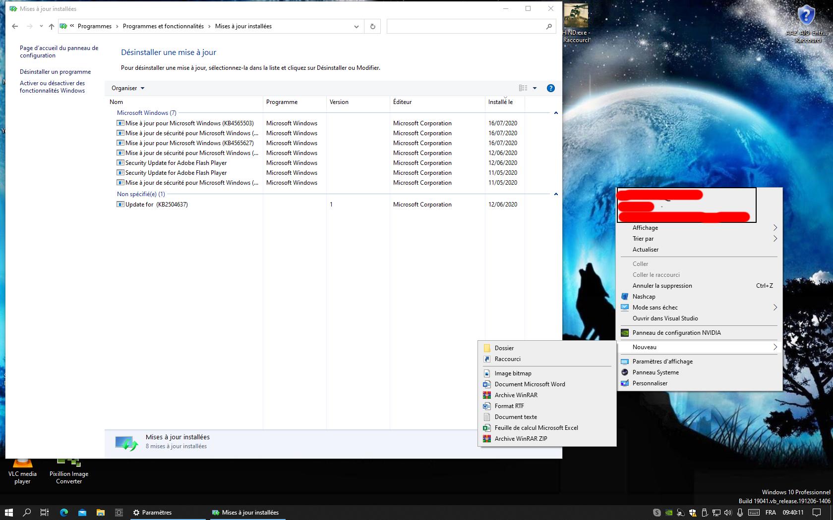Click Désinstaller un programme link

tap(55, 72)
